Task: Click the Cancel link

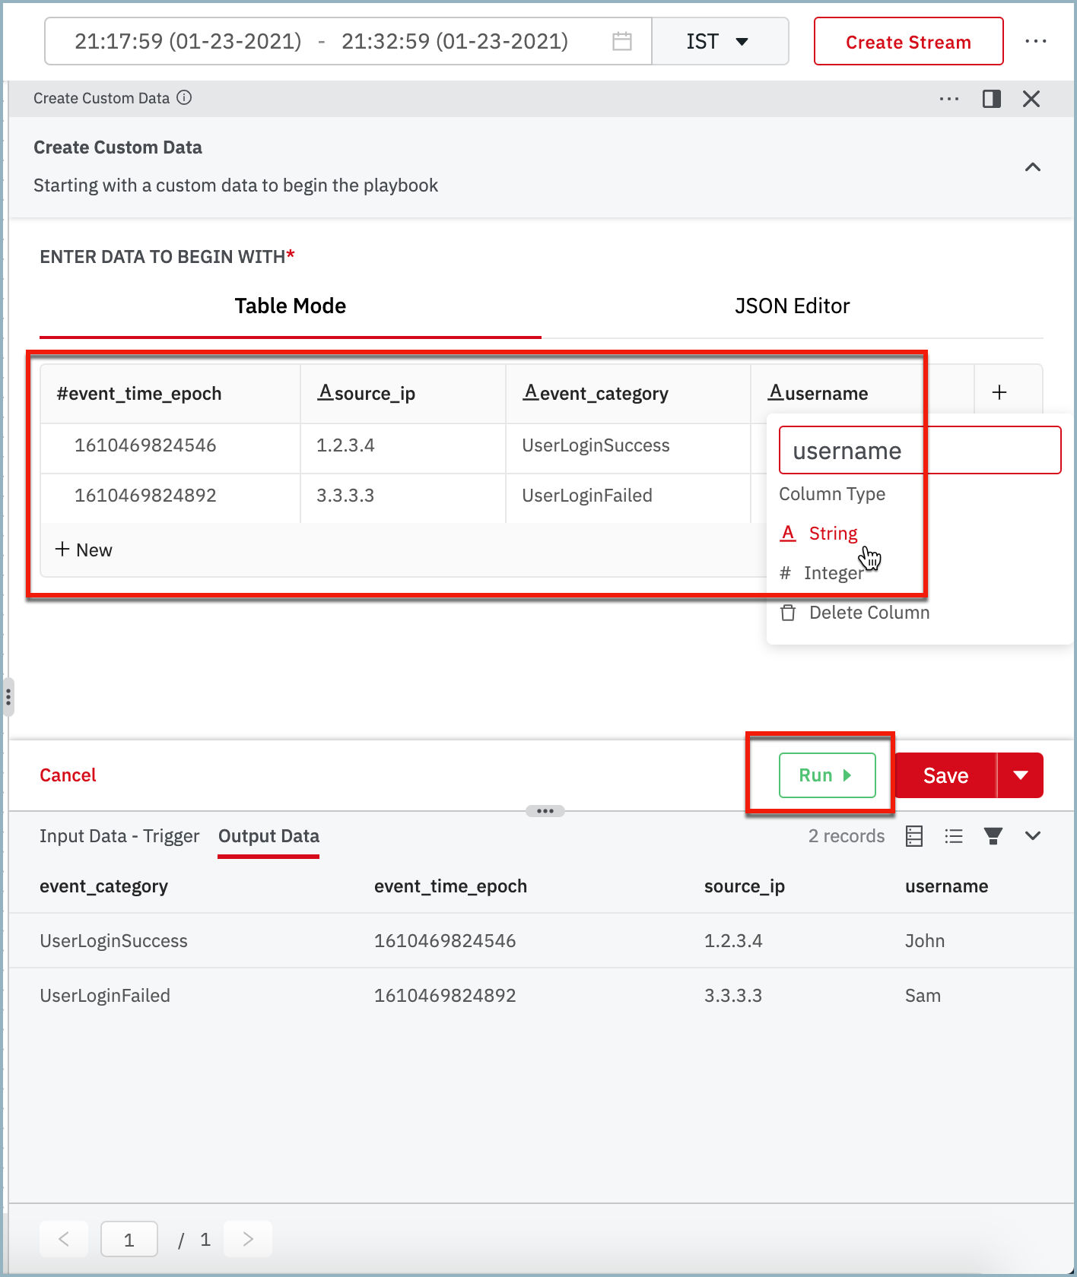Action: pos(68,775)
